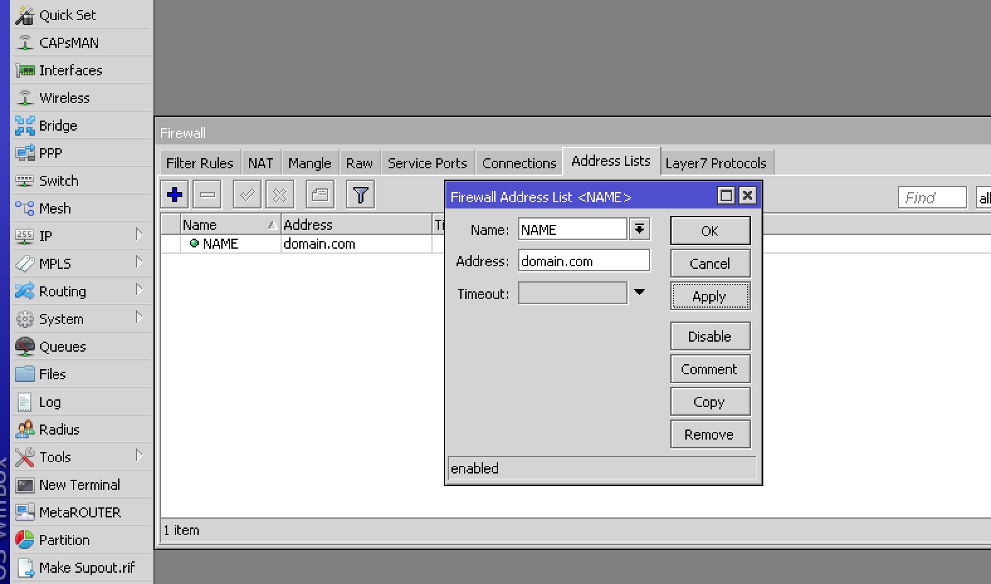The width and height of the screenshot is (991, 584).
Task: Open Partition pie chart icon
Action: (x=25, y=540)
